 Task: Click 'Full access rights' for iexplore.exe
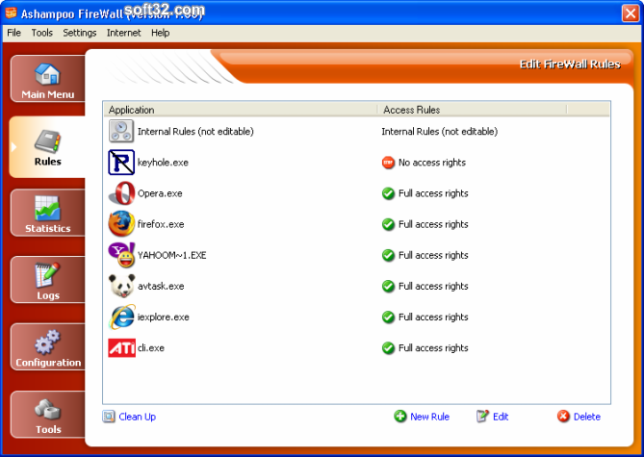pyautogui.click(x=433, y=317)
